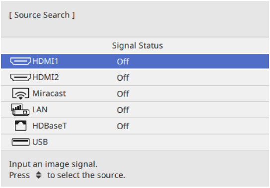Click the Source Search title
Viewport: 270px width, 188px height.
42,15
